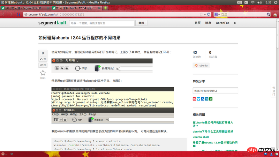Click the Google G icon beside address bar
The image size is (279, 157).
pos(18,14)
